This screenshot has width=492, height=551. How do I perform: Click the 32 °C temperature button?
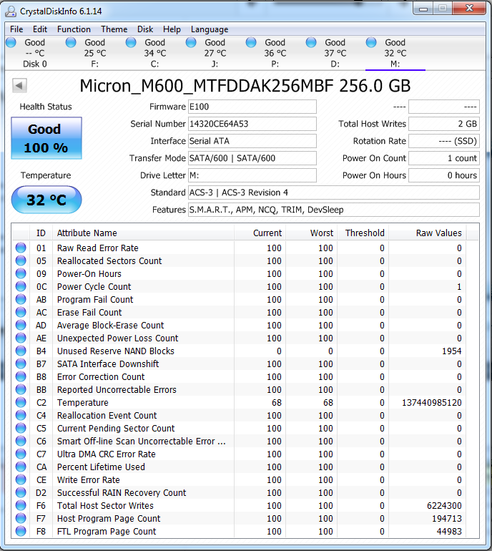pyautogui.click(x=46, y=200)
